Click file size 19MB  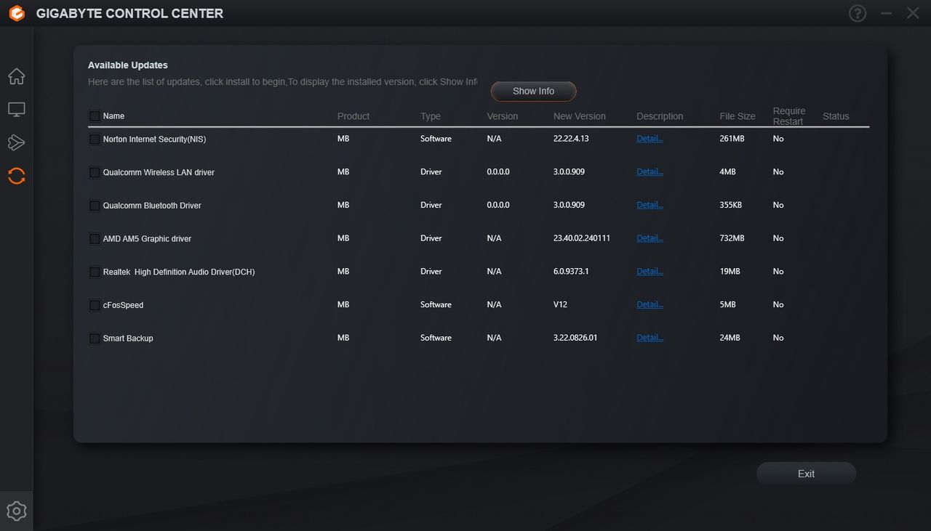click(730, 272)
